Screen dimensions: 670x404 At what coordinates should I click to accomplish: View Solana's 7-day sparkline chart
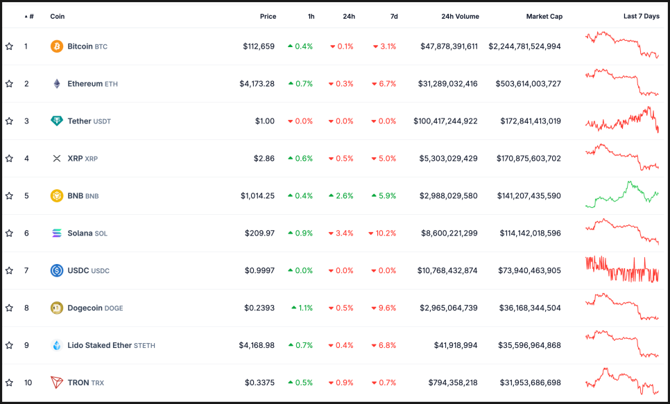(x=622, y=231)
